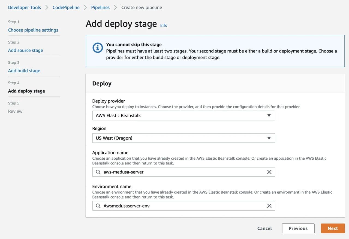Clear the Environment name field with X

[x=269, y=206]
